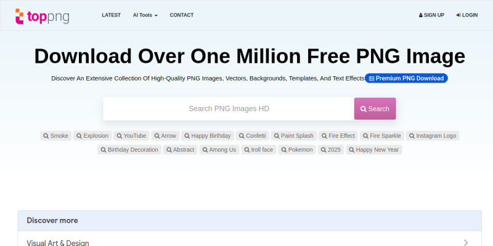Focus the Search PNG Images HD field

pos(229,109)
